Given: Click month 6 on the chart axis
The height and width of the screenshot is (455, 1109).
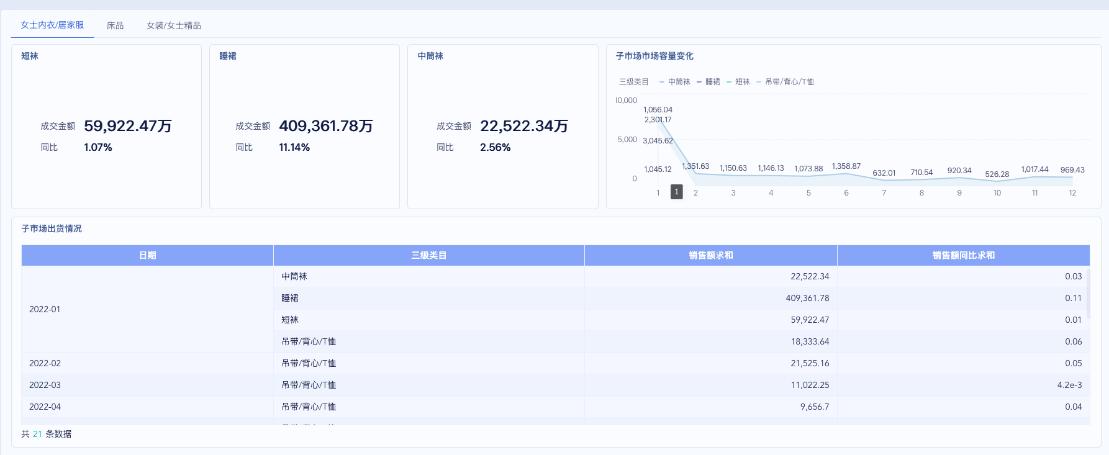Looking at the screenshot, I should 846,193.
